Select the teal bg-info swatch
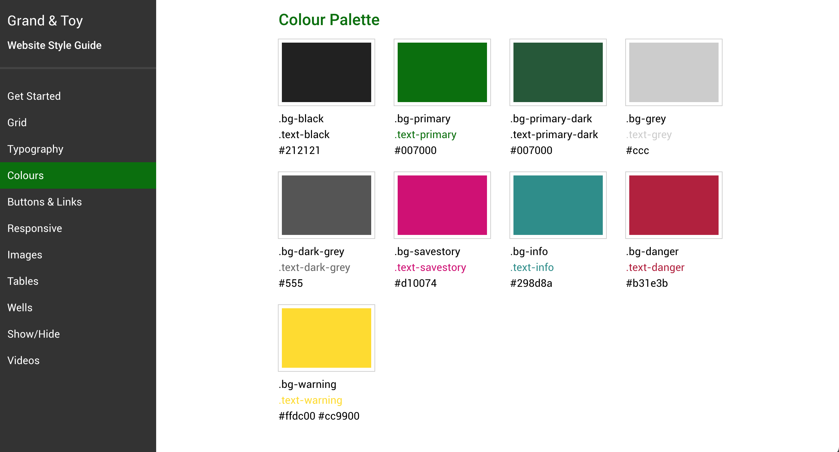The width and height of the screenshot is (839, 452). 558,205
